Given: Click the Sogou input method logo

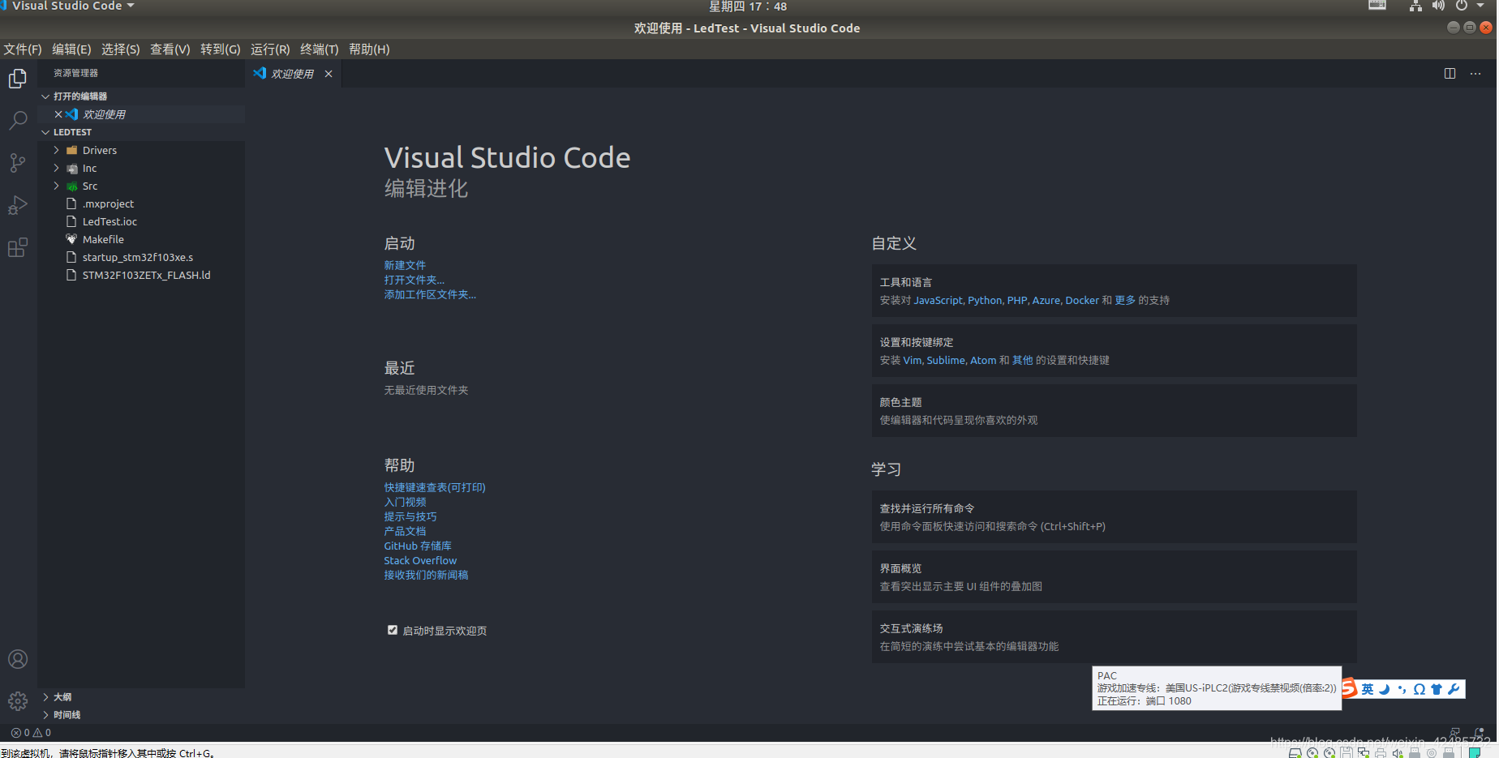Looking at the screenshot, I should coord(1349,688).
